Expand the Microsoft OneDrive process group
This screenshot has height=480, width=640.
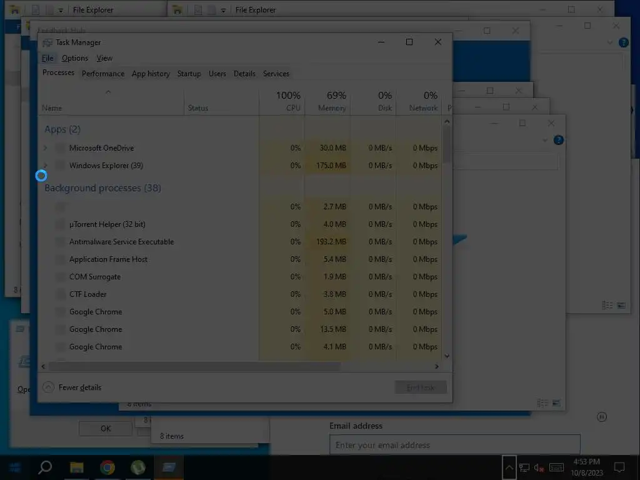click(x=45, y=147)
